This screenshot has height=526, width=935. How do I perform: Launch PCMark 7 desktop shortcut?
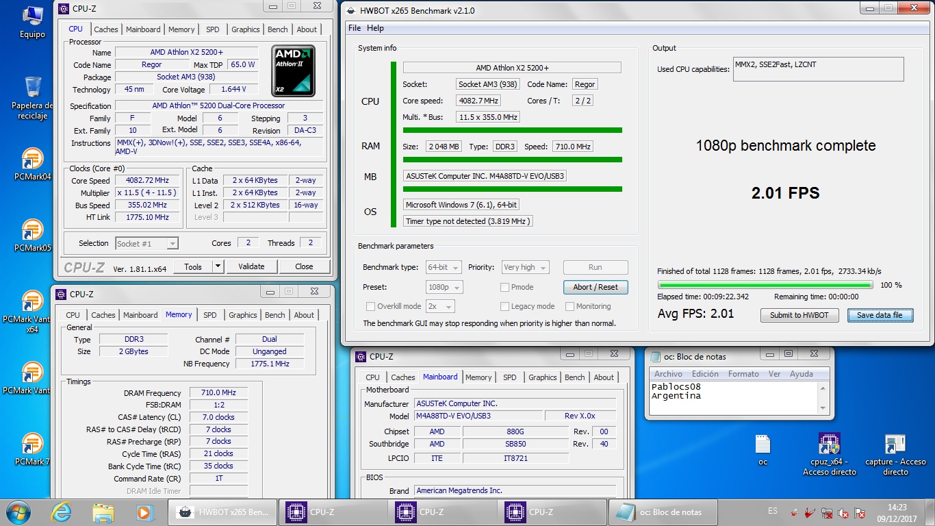click(x=32, y=449)
